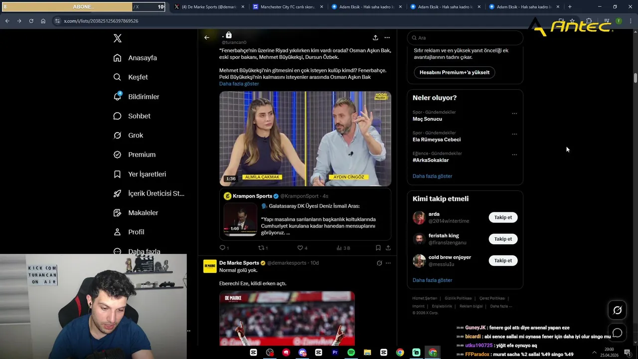Open Hizmet Şartları footer link
Viewport: 638px width, 359px height.
click(425, 298)
